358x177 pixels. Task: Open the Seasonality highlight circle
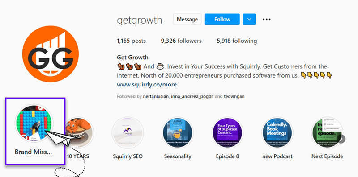pos(178,132)
